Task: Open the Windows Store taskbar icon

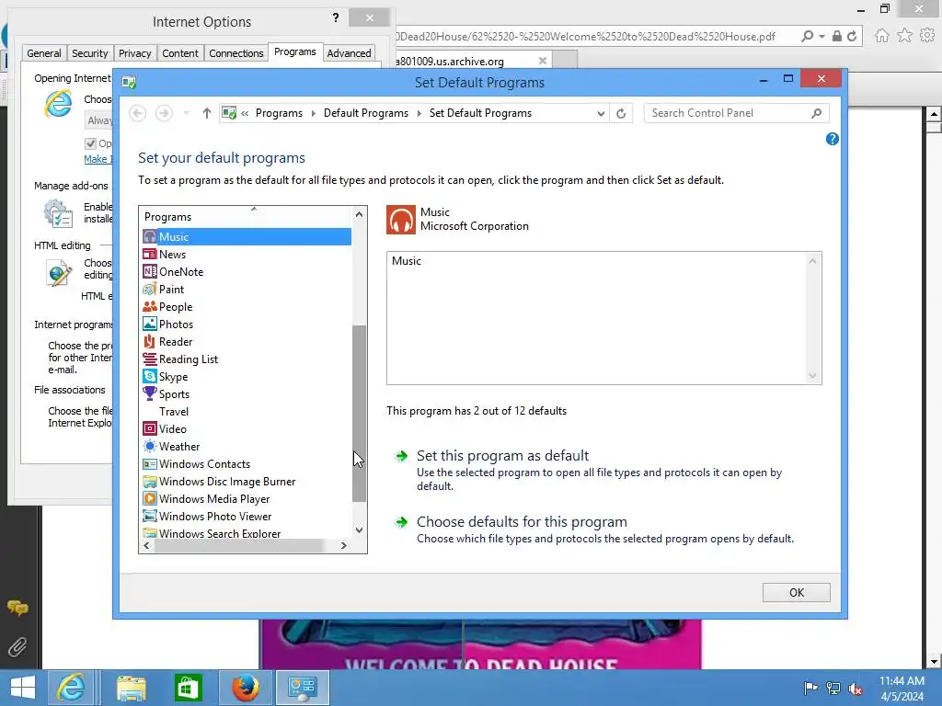Action: [x=188, y=688]
